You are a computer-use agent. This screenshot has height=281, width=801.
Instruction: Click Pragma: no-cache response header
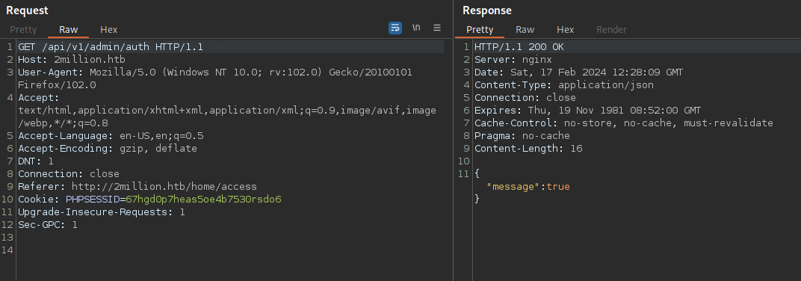[522, 136]
